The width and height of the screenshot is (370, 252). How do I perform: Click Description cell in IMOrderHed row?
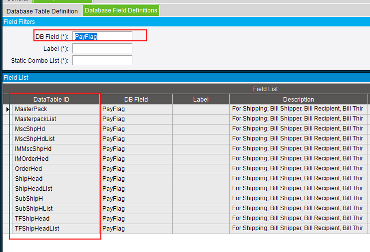coord(299,159)
